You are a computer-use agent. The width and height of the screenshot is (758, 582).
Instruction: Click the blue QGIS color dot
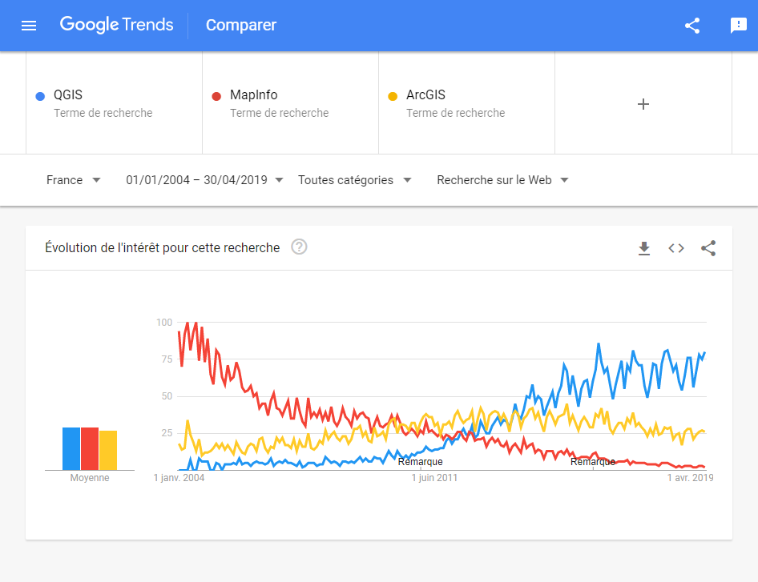pyautogui.click(x=40, y=96)
